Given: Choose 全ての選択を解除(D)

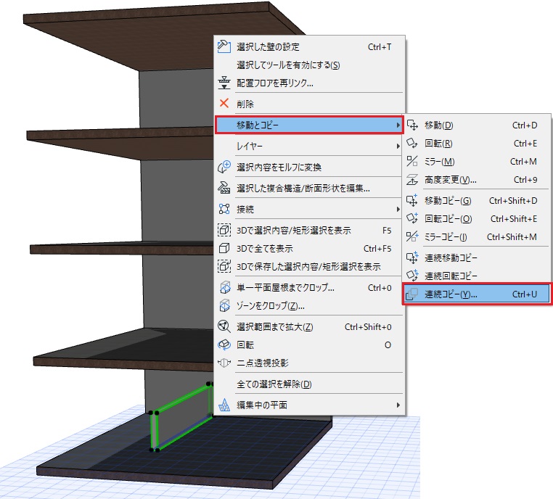Looking at the screenshot, I should pyautogui.click(x=309, y=384).
